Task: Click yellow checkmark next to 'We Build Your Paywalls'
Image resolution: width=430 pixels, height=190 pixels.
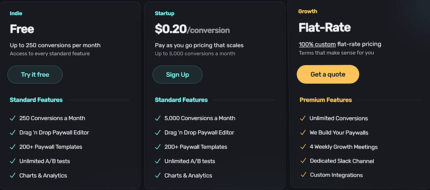Action: [x=303, y=133]
